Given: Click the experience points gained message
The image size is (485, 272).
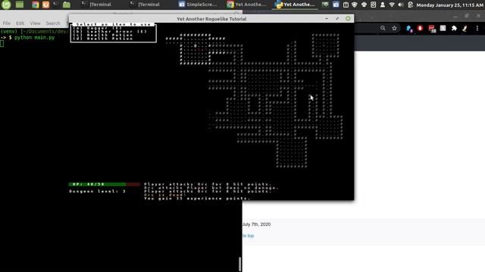Looking at the screenshot, I should (x=197, y=198).
